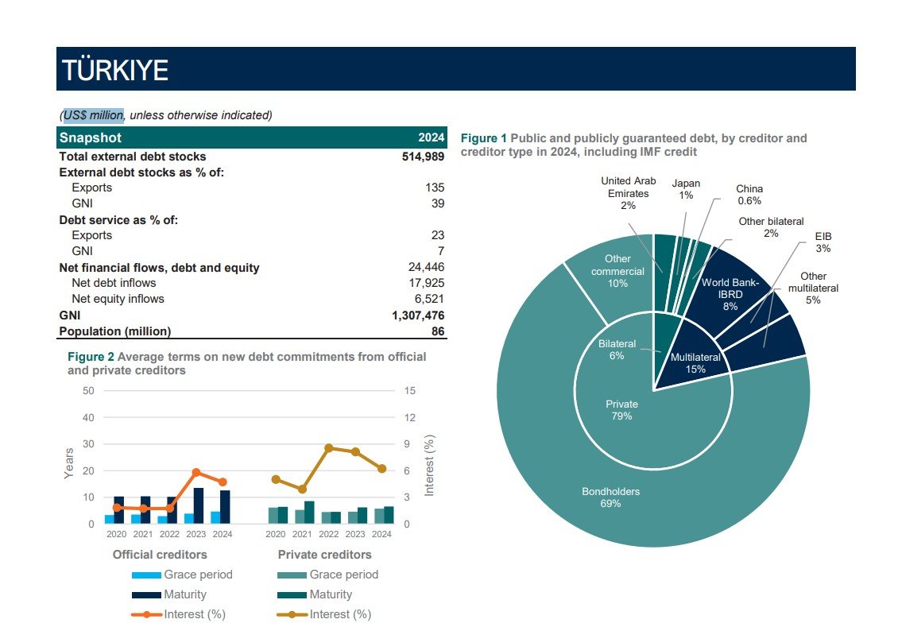Click the TÜRKIYE page title

116,71
